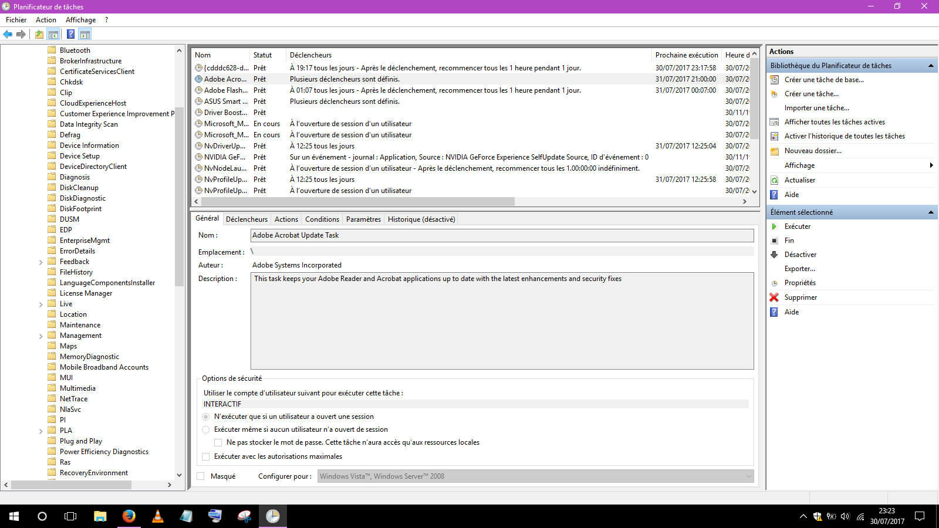Click 'Importer une tâche...' action
The height and width of the screenshot is (528, 939).
(817, 108)
